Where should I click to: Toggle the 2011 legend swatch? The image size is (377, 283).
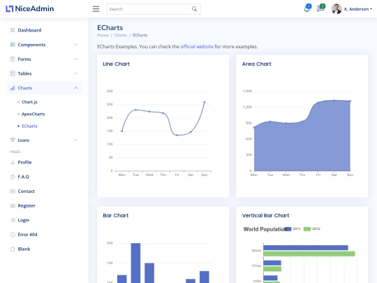tap(288, 229)
